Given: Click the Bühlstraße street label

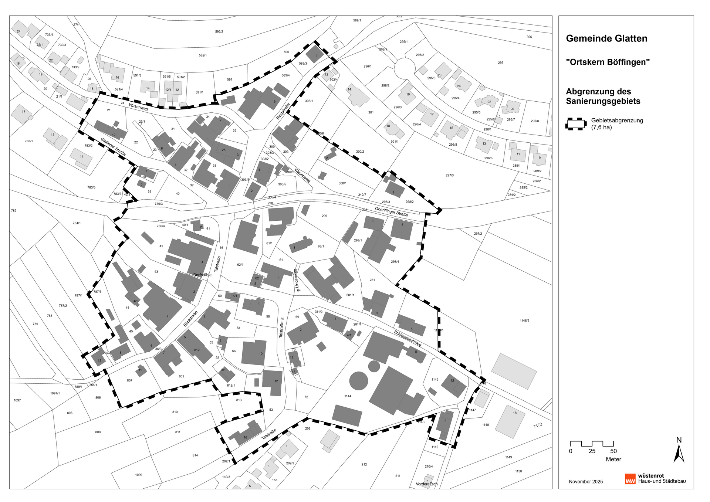Looking at the screenshot, I should coord(190,319).
